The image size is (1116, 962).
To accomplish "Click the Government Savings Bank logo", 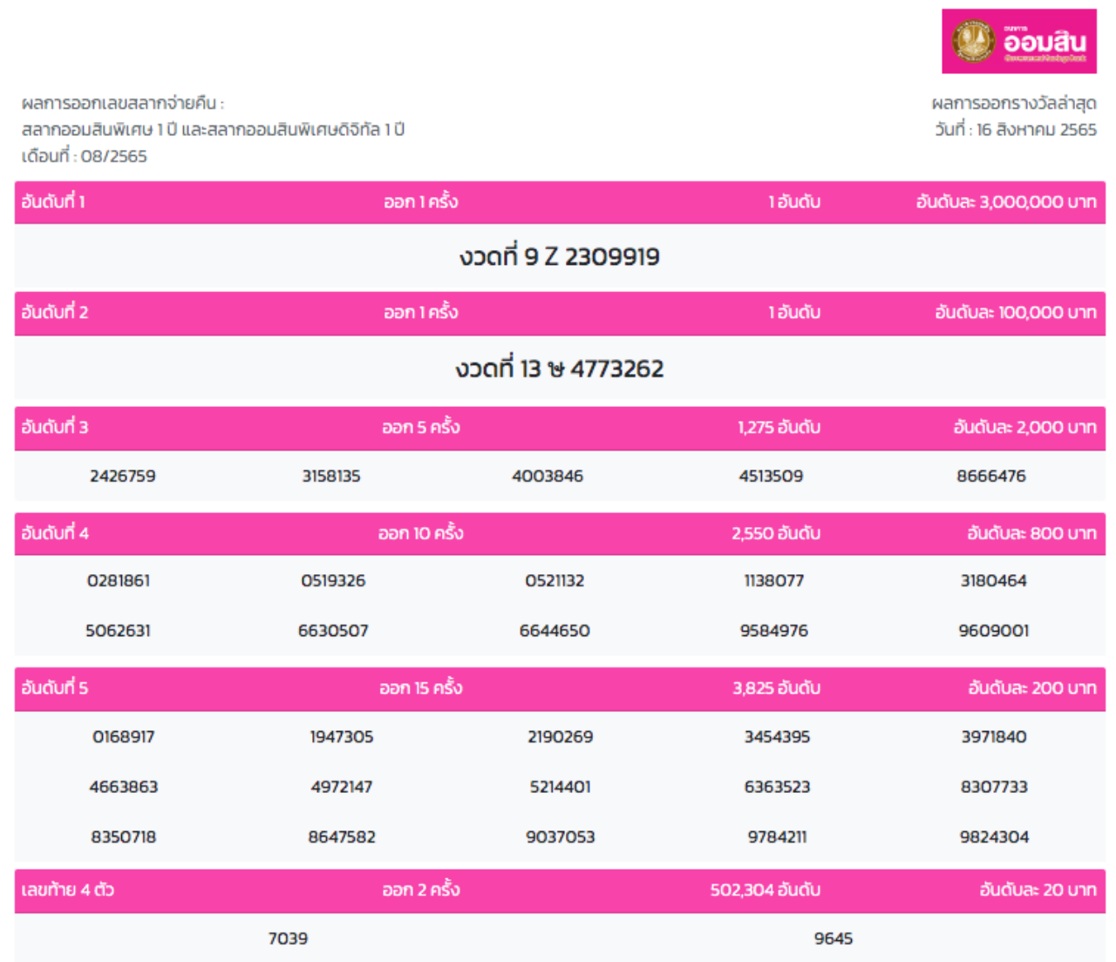I will (x=1018, y=41).
